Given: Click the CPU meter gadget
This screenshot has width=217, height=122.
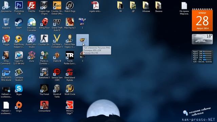Looking at the screenshot, I should click(202, 57).
